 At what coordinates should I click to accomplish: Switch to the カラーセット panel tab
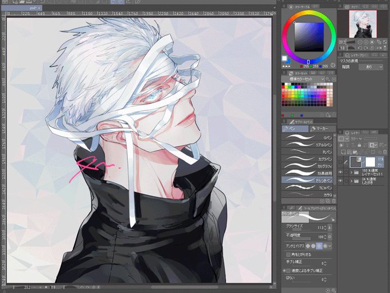tap(298, 74)
